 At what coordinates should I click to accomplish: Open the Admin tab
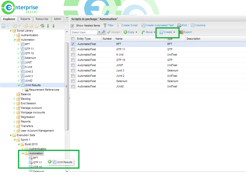point(57,19)
